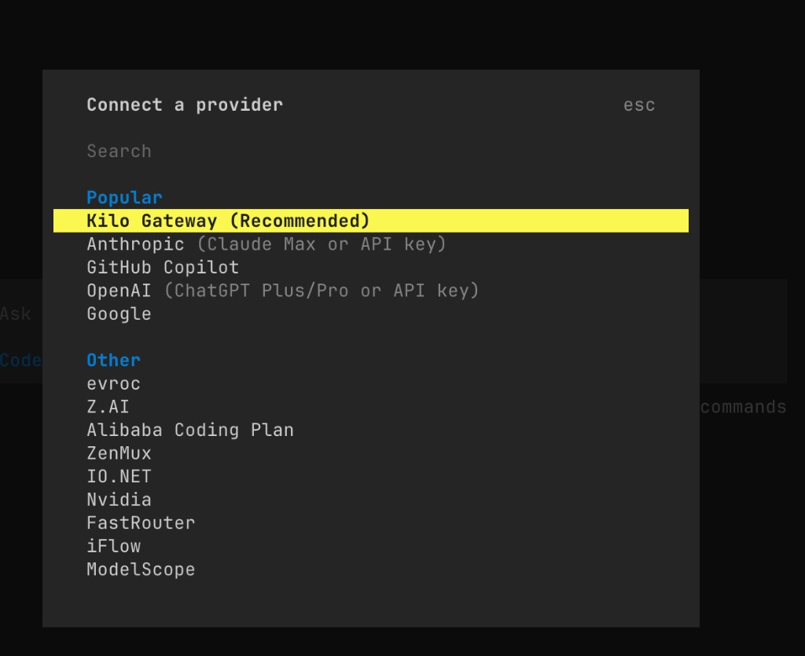The width and height of the screenshot is (805, 656).
Task: Pick FastRouter provider
Action: coord(371,523)
